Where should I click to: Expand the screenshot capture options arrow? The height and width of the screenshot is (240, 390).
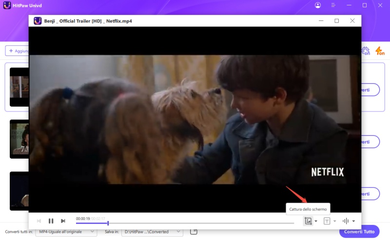[x=316, y=221]
